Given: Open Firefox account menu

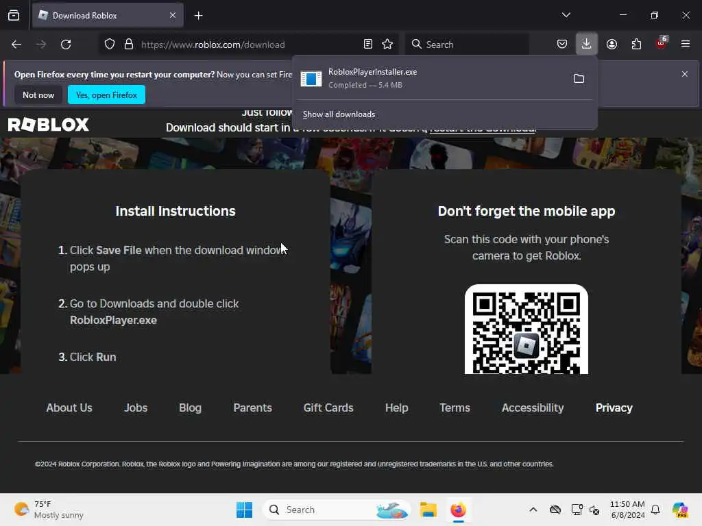Looking at the screenshot, I should [x=612, y=44].
